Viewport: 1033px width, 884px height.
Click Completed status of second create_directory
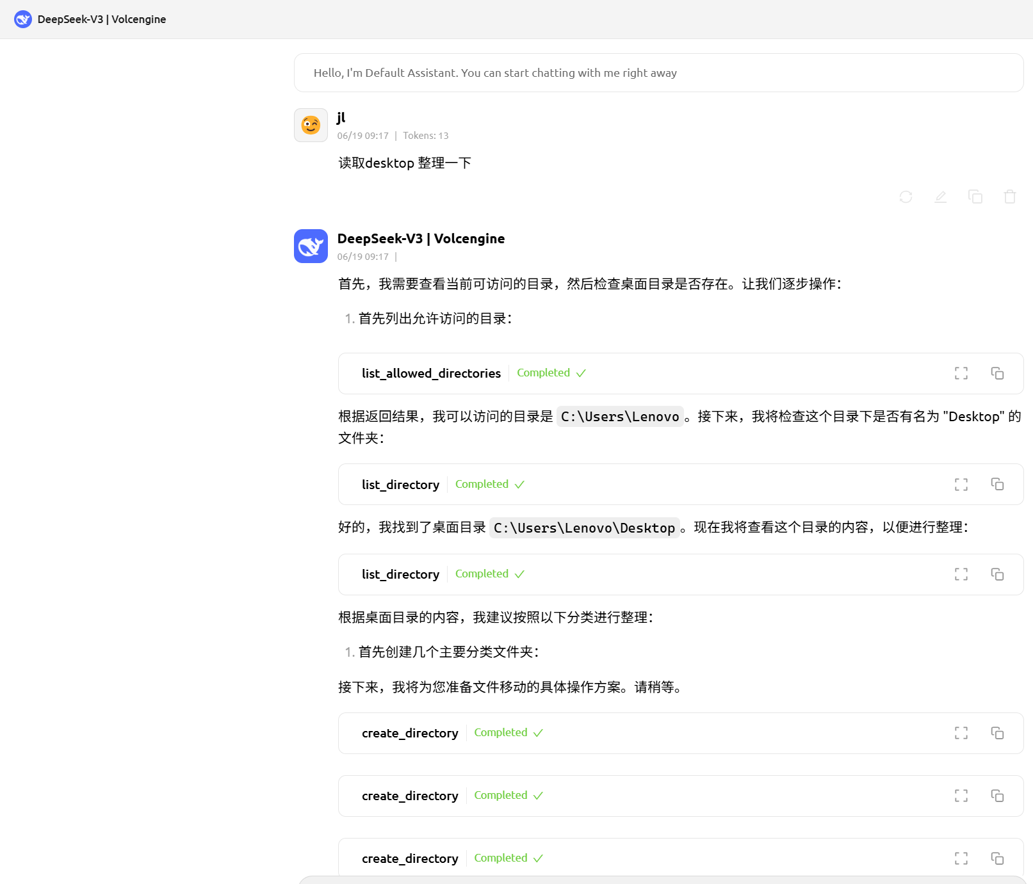[508, 796]
